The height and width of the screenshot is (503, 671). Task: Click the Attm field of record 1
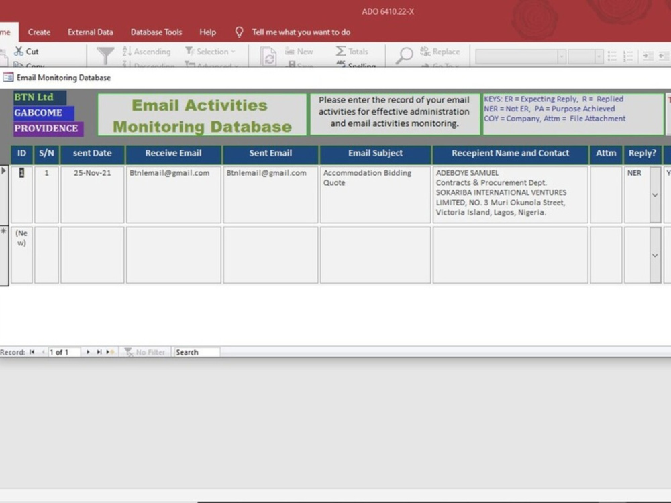click(x=606, y=194)
